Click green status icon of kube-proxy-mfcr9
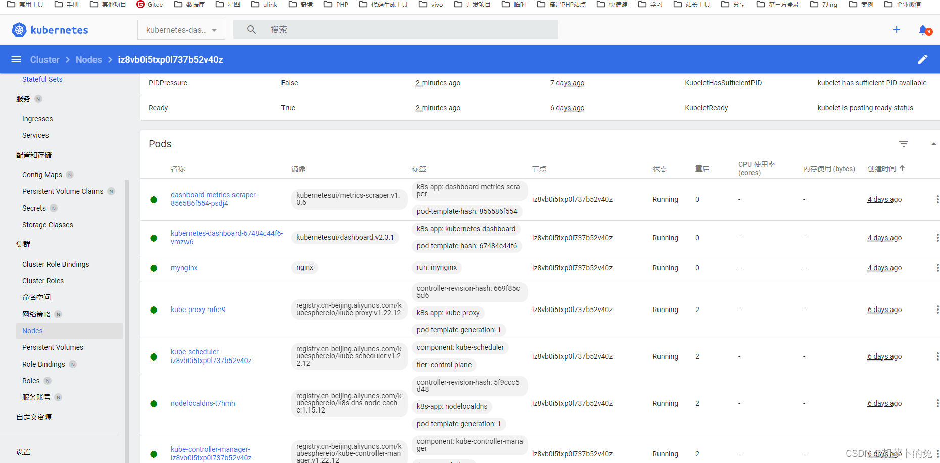940x463 pixels. click(x=154, y=310)
